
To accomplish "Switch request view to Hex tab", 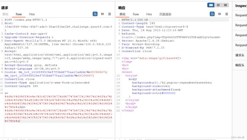I will point(32,14).
